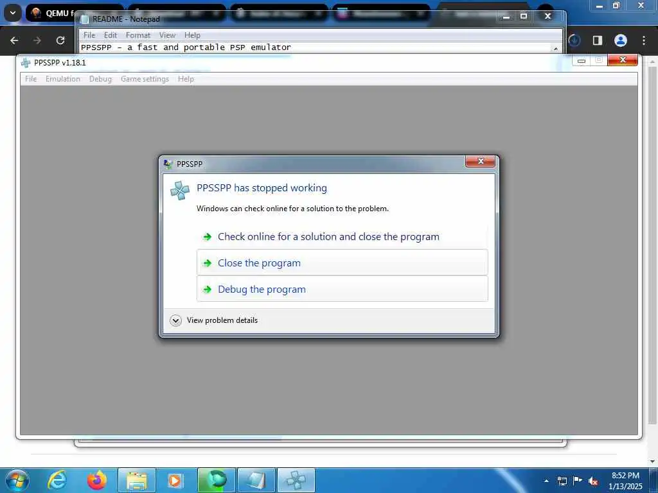Open Notepad View menu
The height and width of the screenshot is (493, 658).
coord(167,35)
